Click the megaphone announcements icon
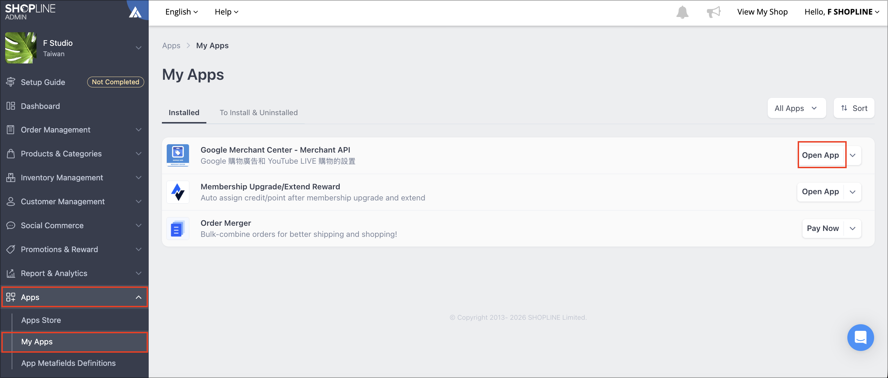This screenshot has height=378, width=888. pyautogui.click(x=714, y=12)
